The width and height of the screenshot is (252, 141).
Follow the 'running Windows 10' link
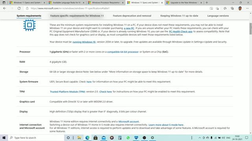pyautogui.click(x=84, y=42)
